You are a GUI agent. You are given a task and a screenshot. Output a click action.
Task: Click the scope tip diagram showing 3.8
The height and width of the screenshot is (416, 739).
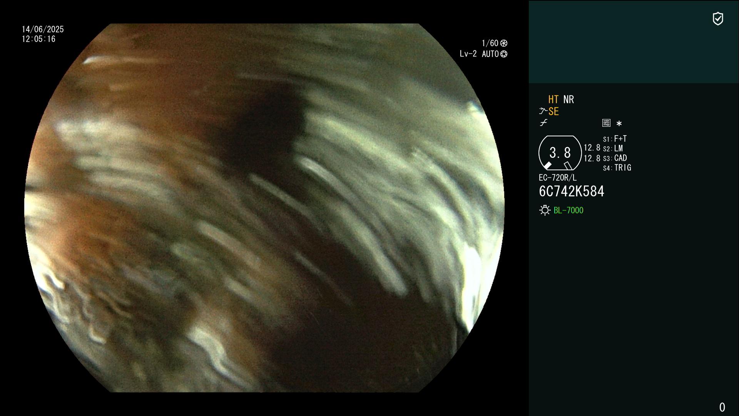tap(560, 153)
